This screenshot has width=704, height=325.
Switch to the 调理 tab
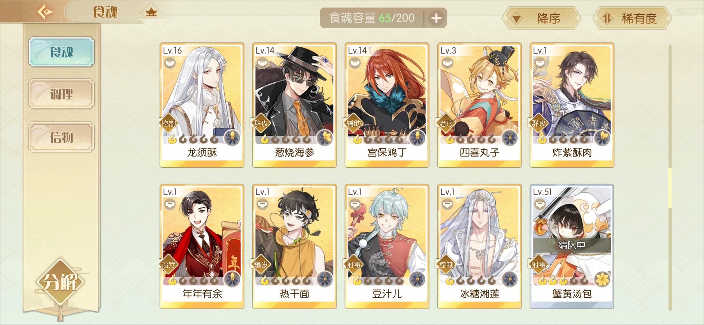[61, 94]
